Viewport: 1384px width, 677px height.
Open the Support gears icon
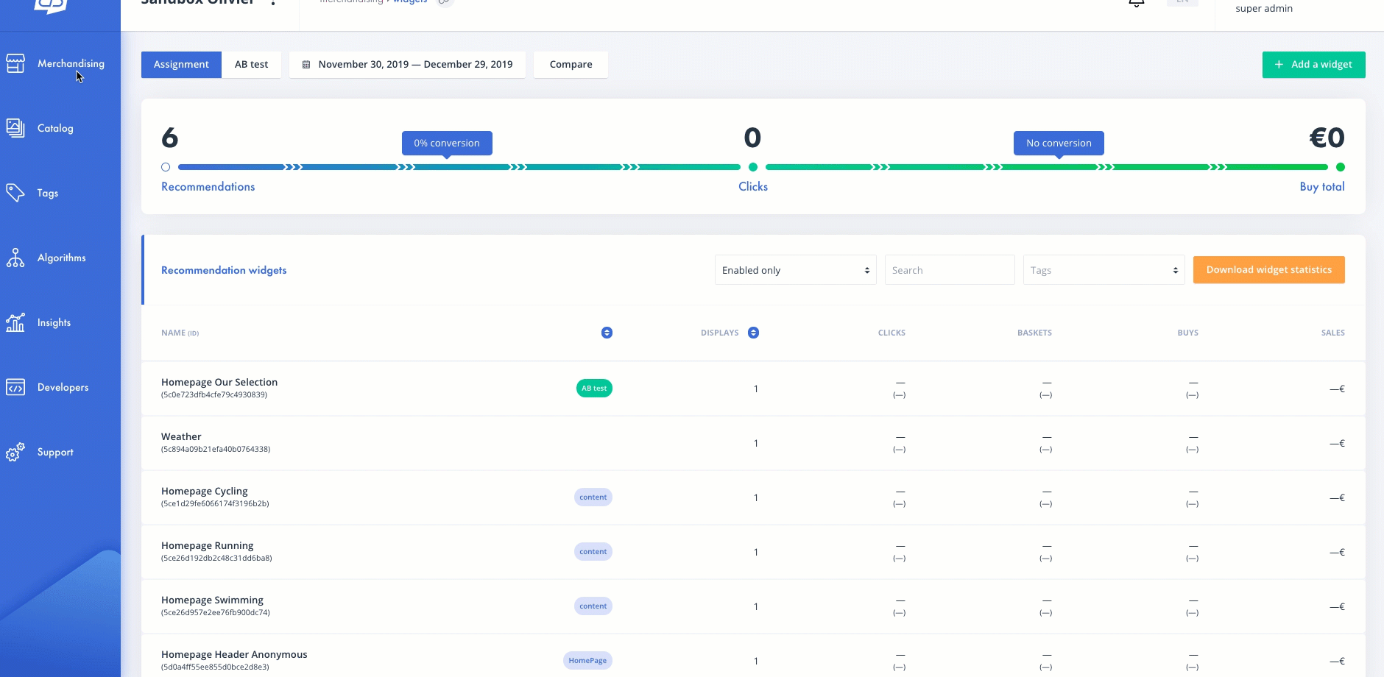coord(15,452)
